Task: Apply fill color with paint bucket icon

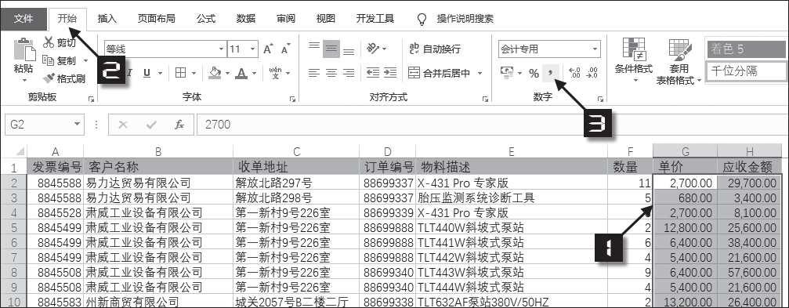Action: click(x=215, y=74)
